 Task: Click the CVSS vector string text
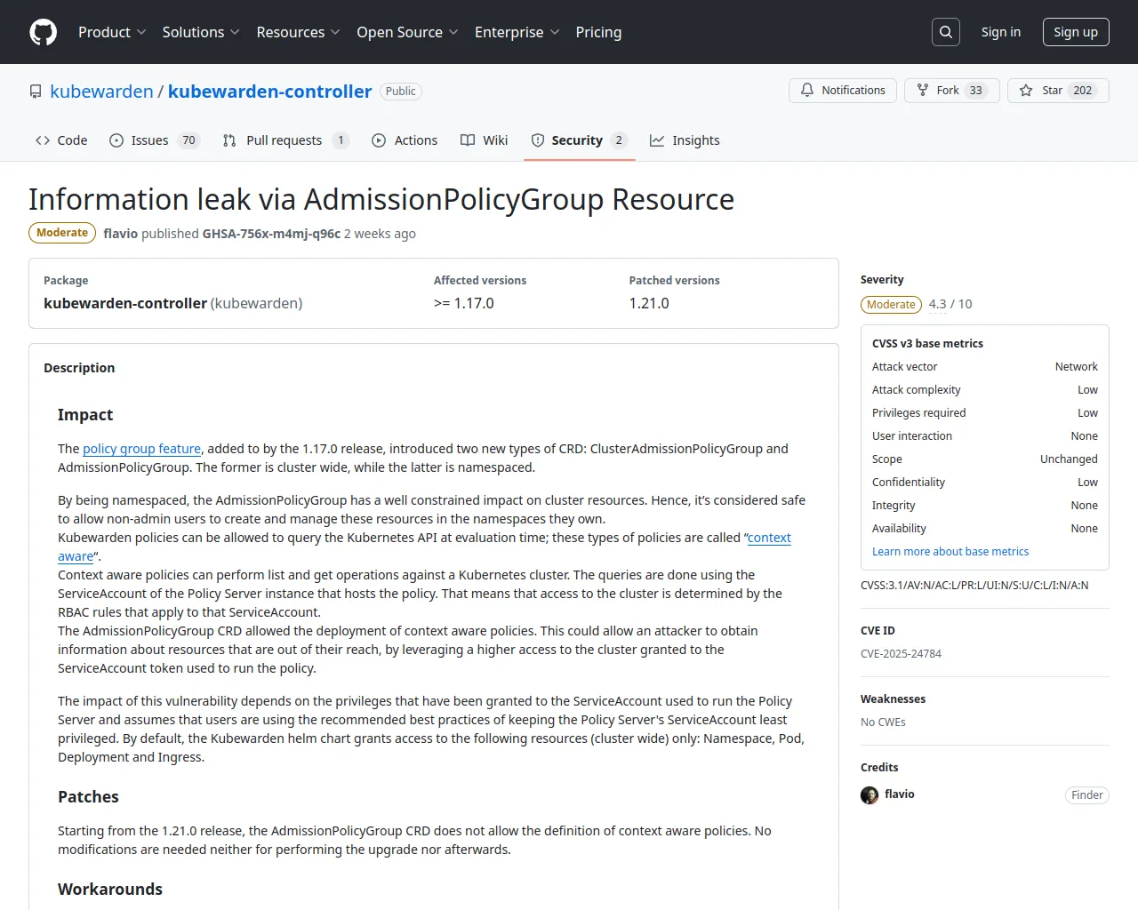pos(974,586)
